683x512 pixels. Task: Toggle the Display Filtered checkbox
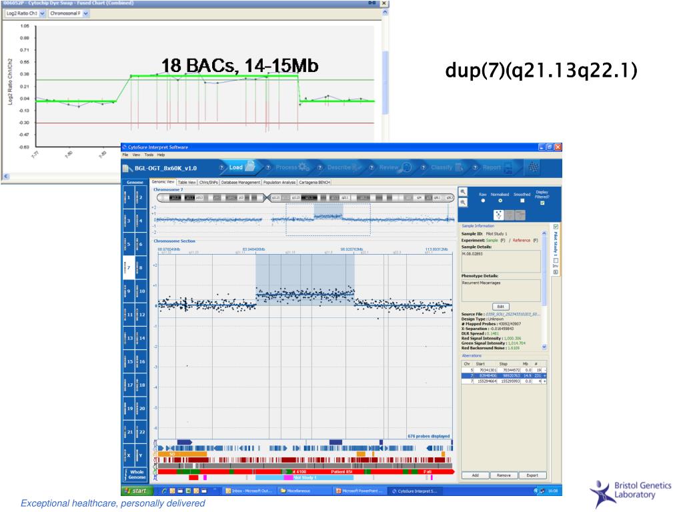pos(542,203)
